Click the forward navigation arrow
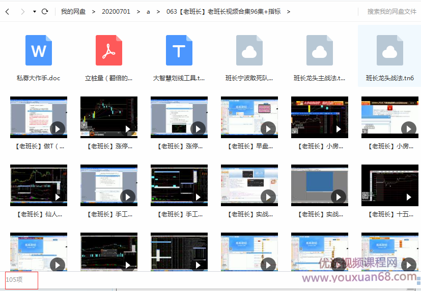 click(22, 11)
